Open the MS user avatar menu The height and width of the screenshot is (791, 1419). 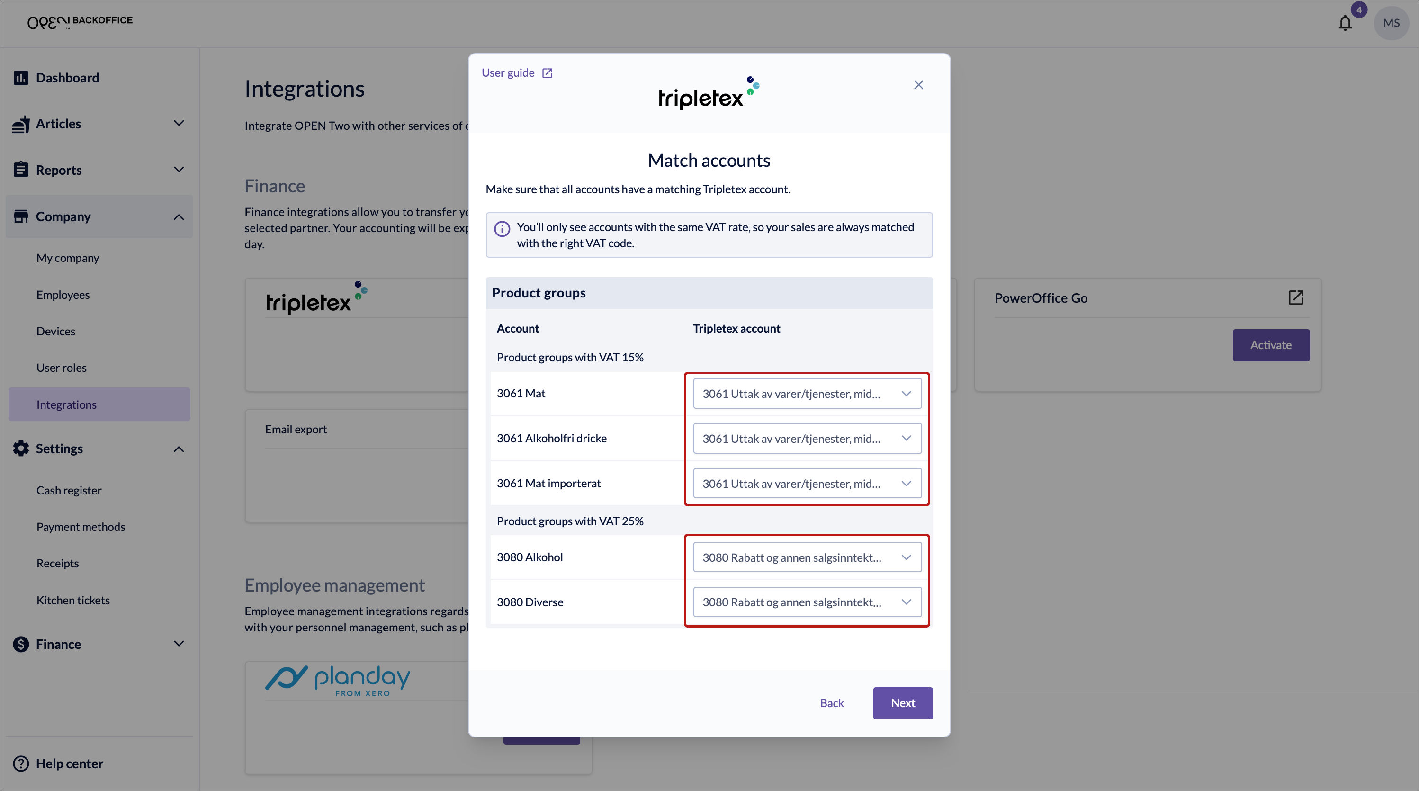(1391, 23)
